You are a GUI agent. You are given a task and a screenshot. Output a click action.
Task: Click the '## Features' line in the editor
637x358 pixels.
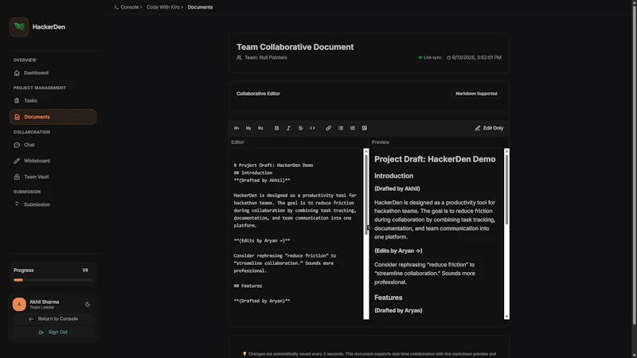pos(248,286)
